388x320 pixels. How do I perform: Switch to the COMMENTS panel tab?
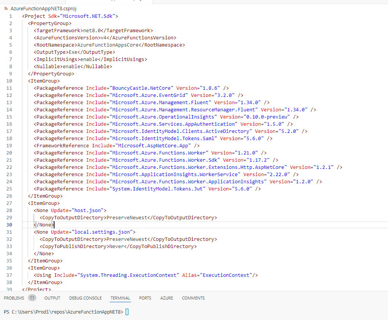(193, 298)
